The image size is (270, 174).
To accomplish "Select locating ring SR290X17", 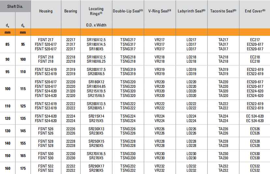I will click(x=96, y=166).
